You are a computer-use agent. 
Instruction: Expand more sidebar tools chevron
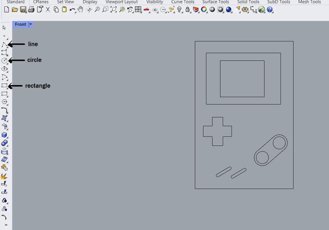[x=6, y=225]
